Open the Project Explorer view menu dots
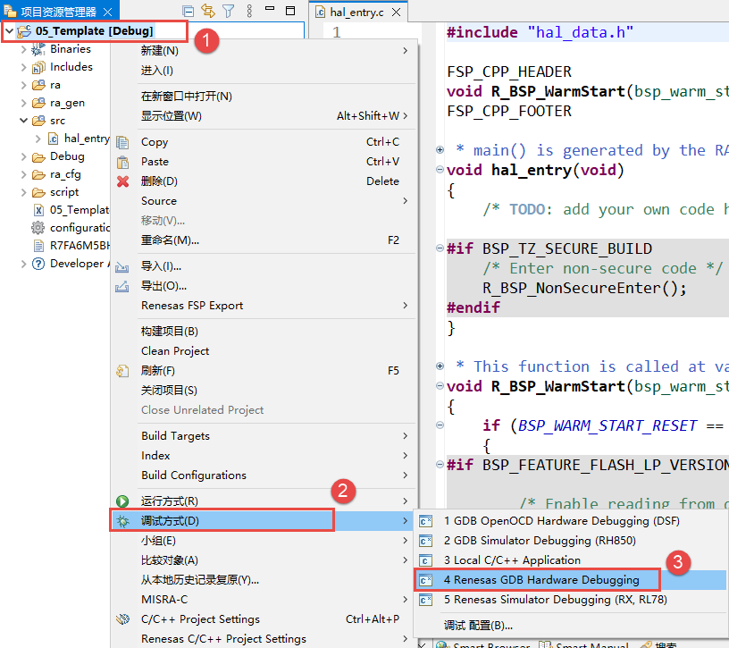This screenshot has height=648, width=729. pyautogui.click(x=249, y=10)
